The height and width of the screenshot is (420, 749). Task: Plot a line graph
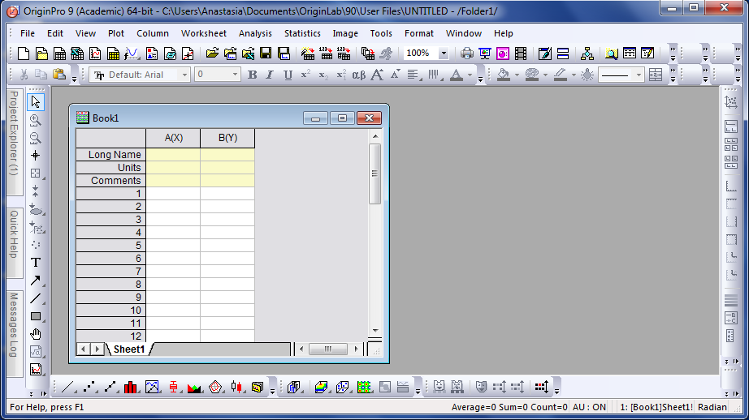[x=67, y=387]
